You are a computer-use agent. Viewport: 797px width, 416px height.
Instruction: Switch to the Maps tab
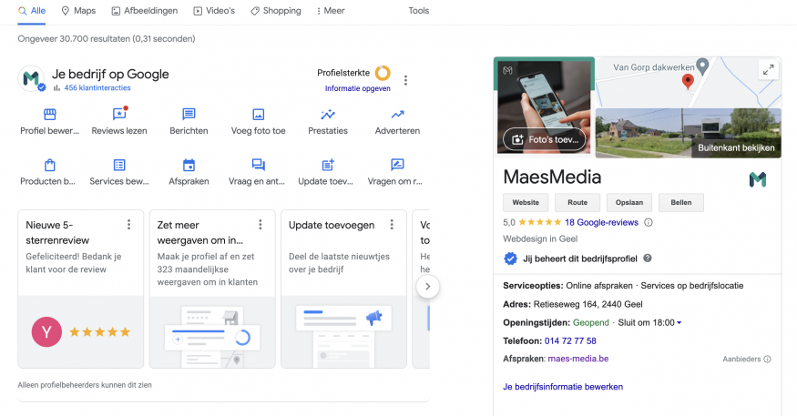pos(78,11)
